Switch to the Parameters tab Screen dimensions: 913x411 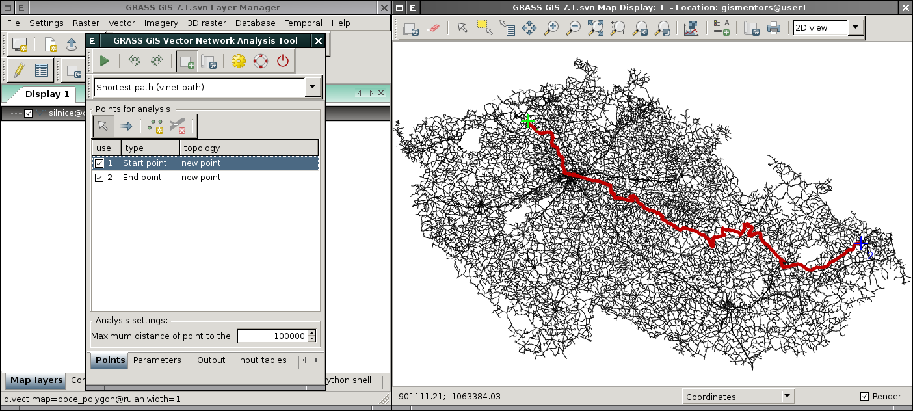157,360
